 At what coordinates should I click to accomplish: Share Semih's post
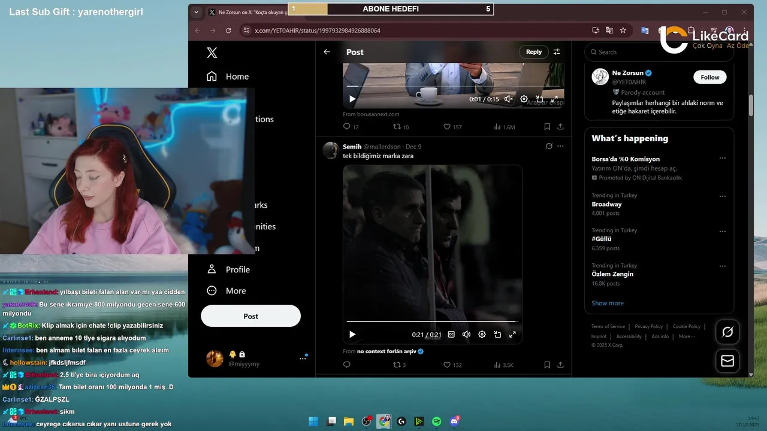[x=560, y=365]
